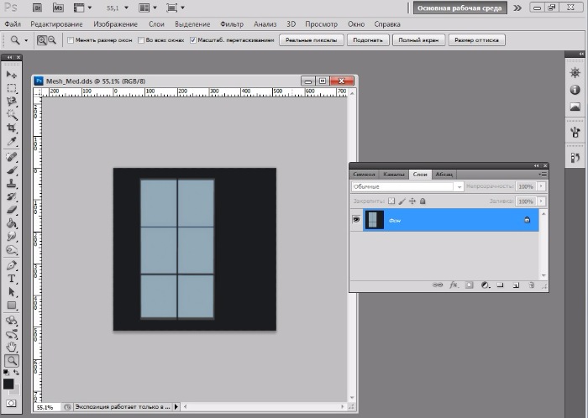Select the Horizontal Type tool

click(12, 278)
